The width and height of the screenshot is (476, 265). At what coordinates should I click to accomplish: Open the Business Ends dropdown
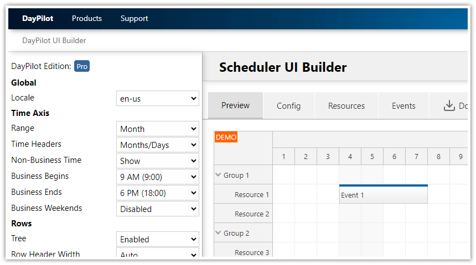click(x=158, y=193)
